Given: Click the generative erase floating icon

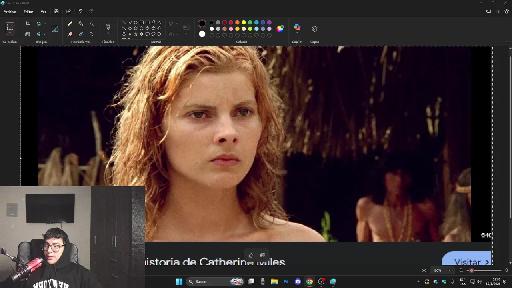Looking at the screenshot, I should [x=251, y=255].
